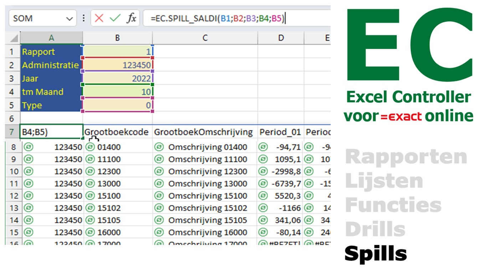The height and width of the screenshot is (273, 487).
Task: Select cell B2 with value 123450
Action: [117, 65]
